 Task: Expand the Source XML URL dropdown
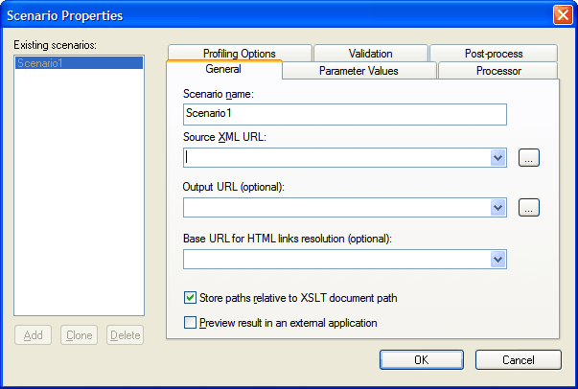pyautogui.click(x=497, y=158)
